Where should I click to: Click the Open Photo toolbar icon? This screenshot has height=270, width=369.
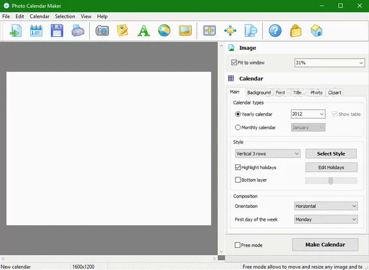click(x=15, y=31)
